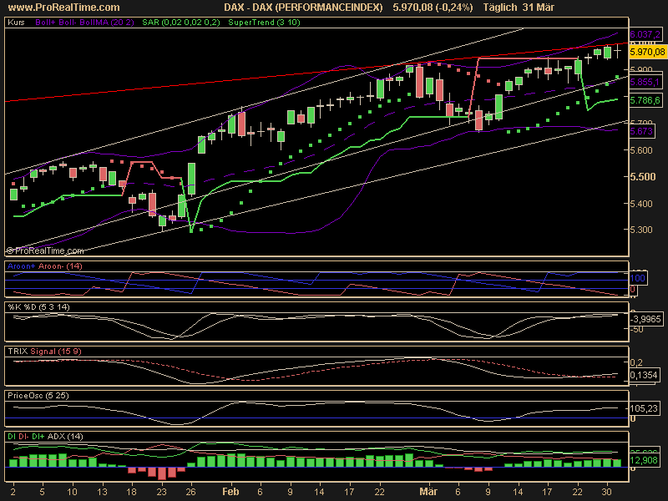Click the 2 date label on the date axis
The image size is (668, 501).
click(x=13, y=492)
